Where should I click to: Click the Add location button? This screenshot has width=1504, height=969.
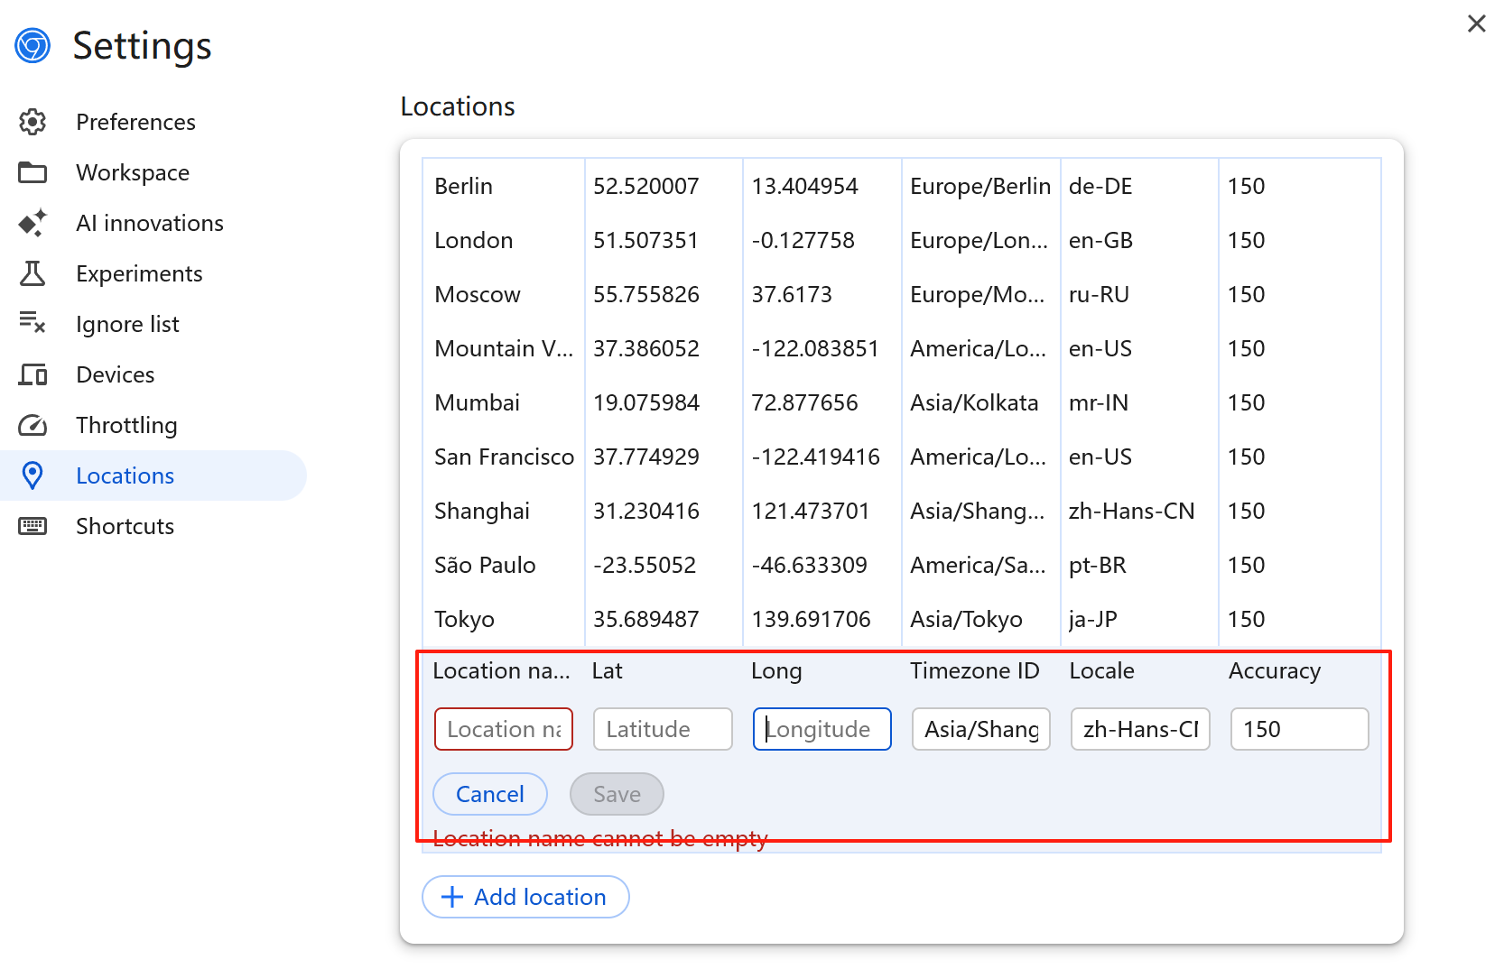(x=525, y=896)
